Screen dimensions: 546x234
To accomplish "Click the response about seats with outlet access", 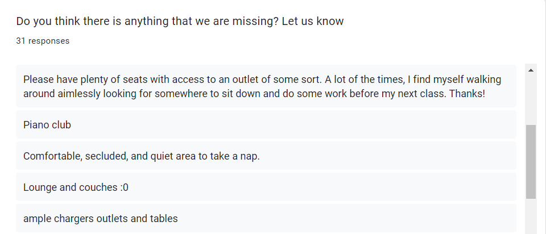I will (x=266, y=86).
